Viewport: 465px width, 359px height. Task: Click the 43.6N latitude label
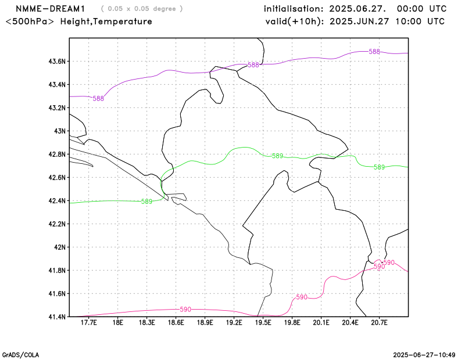point(57,62)
